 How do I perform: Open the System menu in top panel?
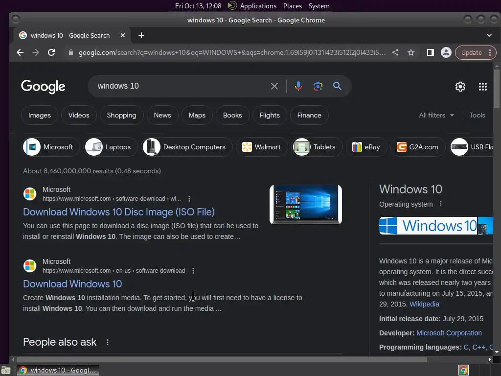click(319, 6)
